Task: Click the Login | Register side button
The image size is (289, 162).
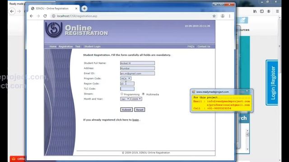Action: point(272,83)
